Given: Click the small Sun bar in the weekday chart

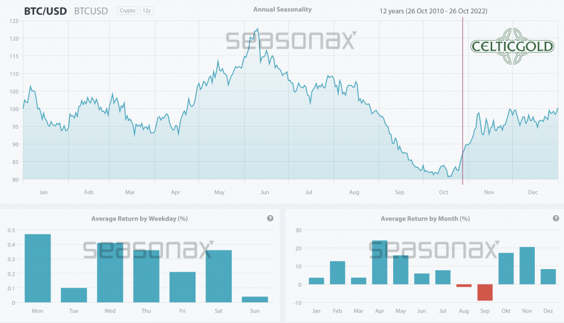Looking at the screenshot, I should pyautogui.click(x=255, y=299).
